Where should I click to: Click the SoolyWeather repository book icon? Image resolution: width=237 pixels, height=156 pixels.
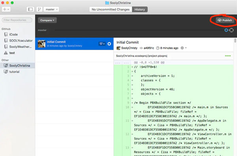(x=6, y=47)
